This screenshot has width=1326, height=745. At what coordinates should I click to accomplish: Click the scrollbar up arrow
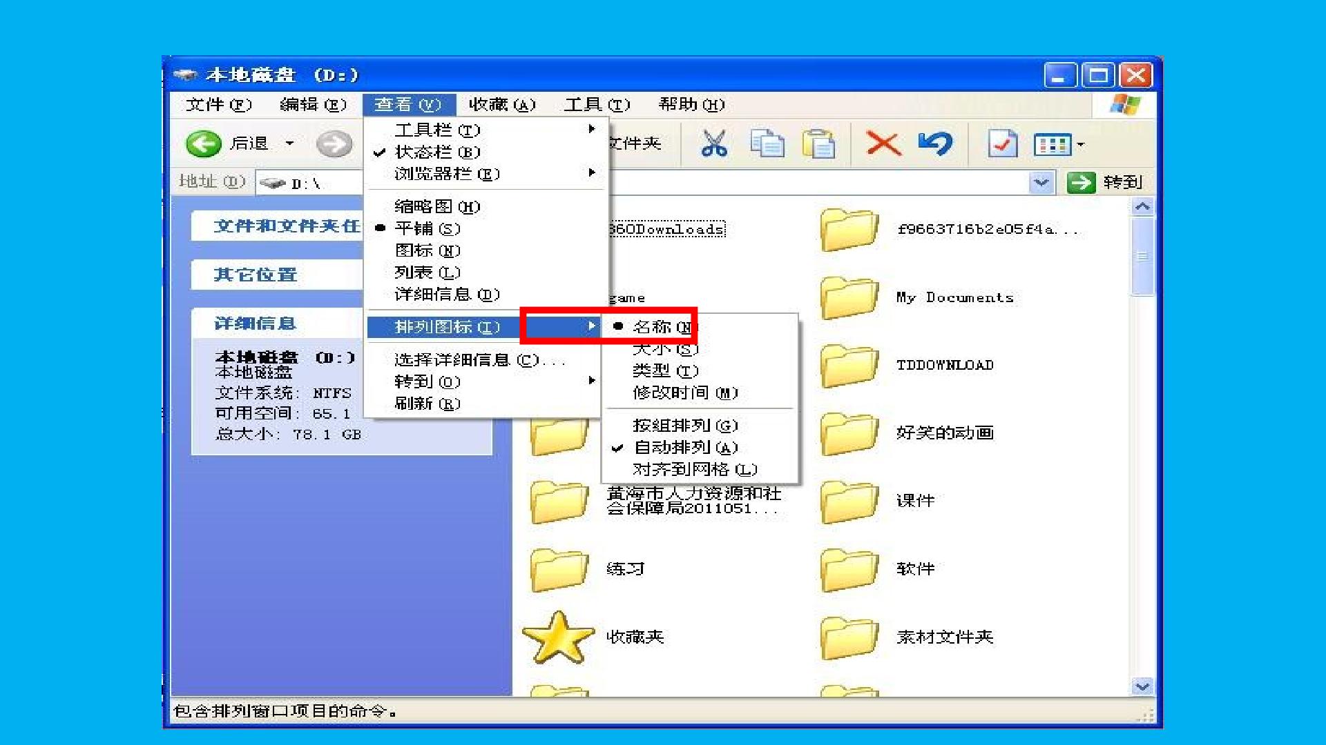coord(1143,206)
